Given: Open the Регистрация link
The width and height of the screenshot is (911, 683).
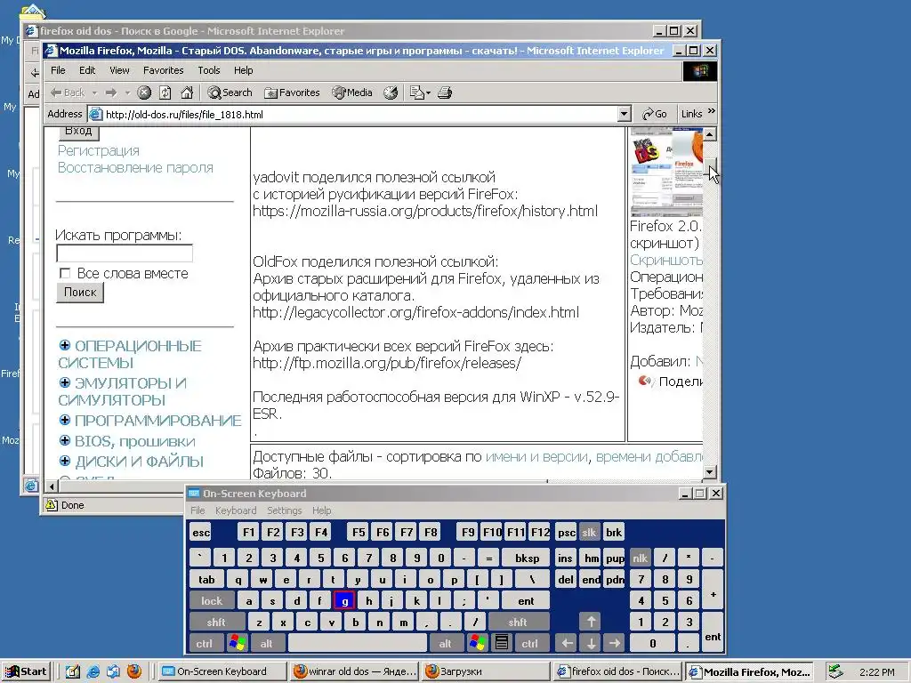Looking at the screenshot, I should 98,151.
